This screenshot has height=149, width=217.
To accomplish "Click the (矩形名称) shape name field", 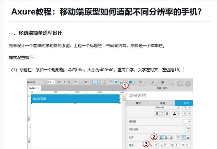I will pyautogui.click(x=160, y=96).
